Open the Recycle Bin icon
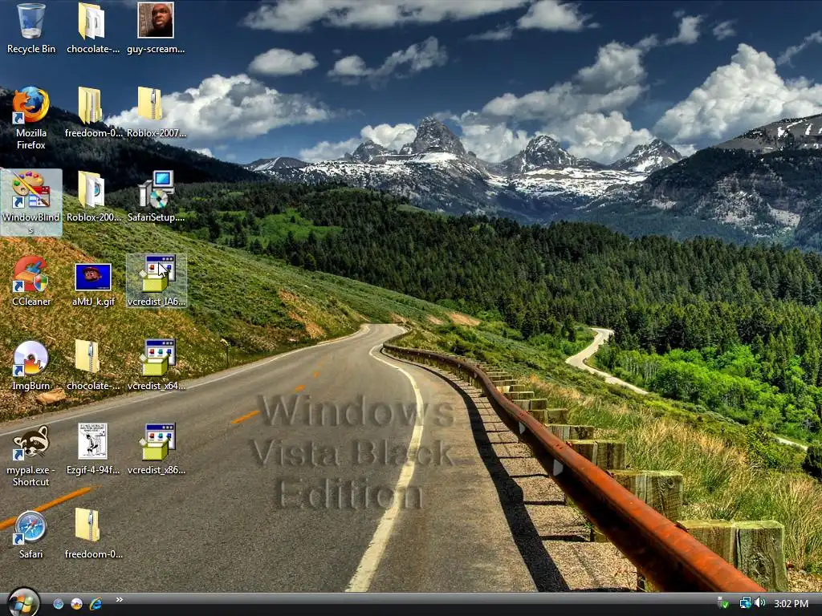Image resolution: width=822 pixels, height=616 pixels. coord(31,29)
